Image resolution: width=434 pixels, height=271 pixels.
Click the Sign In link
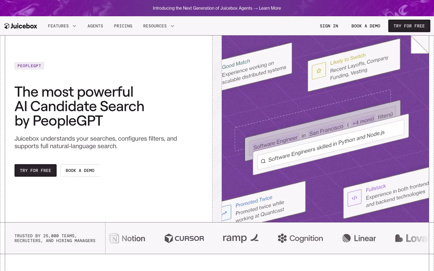click(x=329, y=26)
